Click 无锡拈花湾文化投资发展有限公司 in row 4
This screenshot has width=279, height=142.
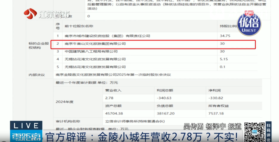click(x=95, y=59)
